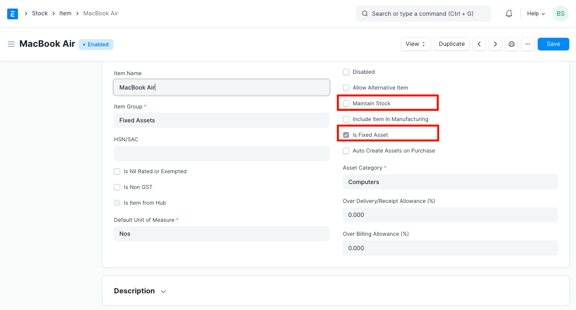Focus the search command bar
Image resolution: width=576 pixels, height=310 pixels.
[x=423, y=13]
